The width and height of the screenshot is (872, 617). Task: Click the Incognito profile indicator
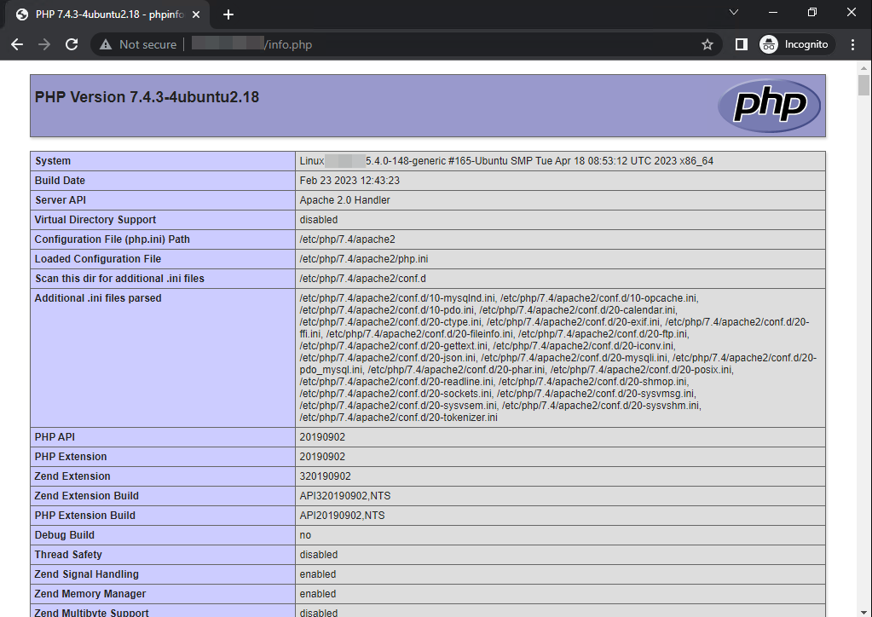794,44
